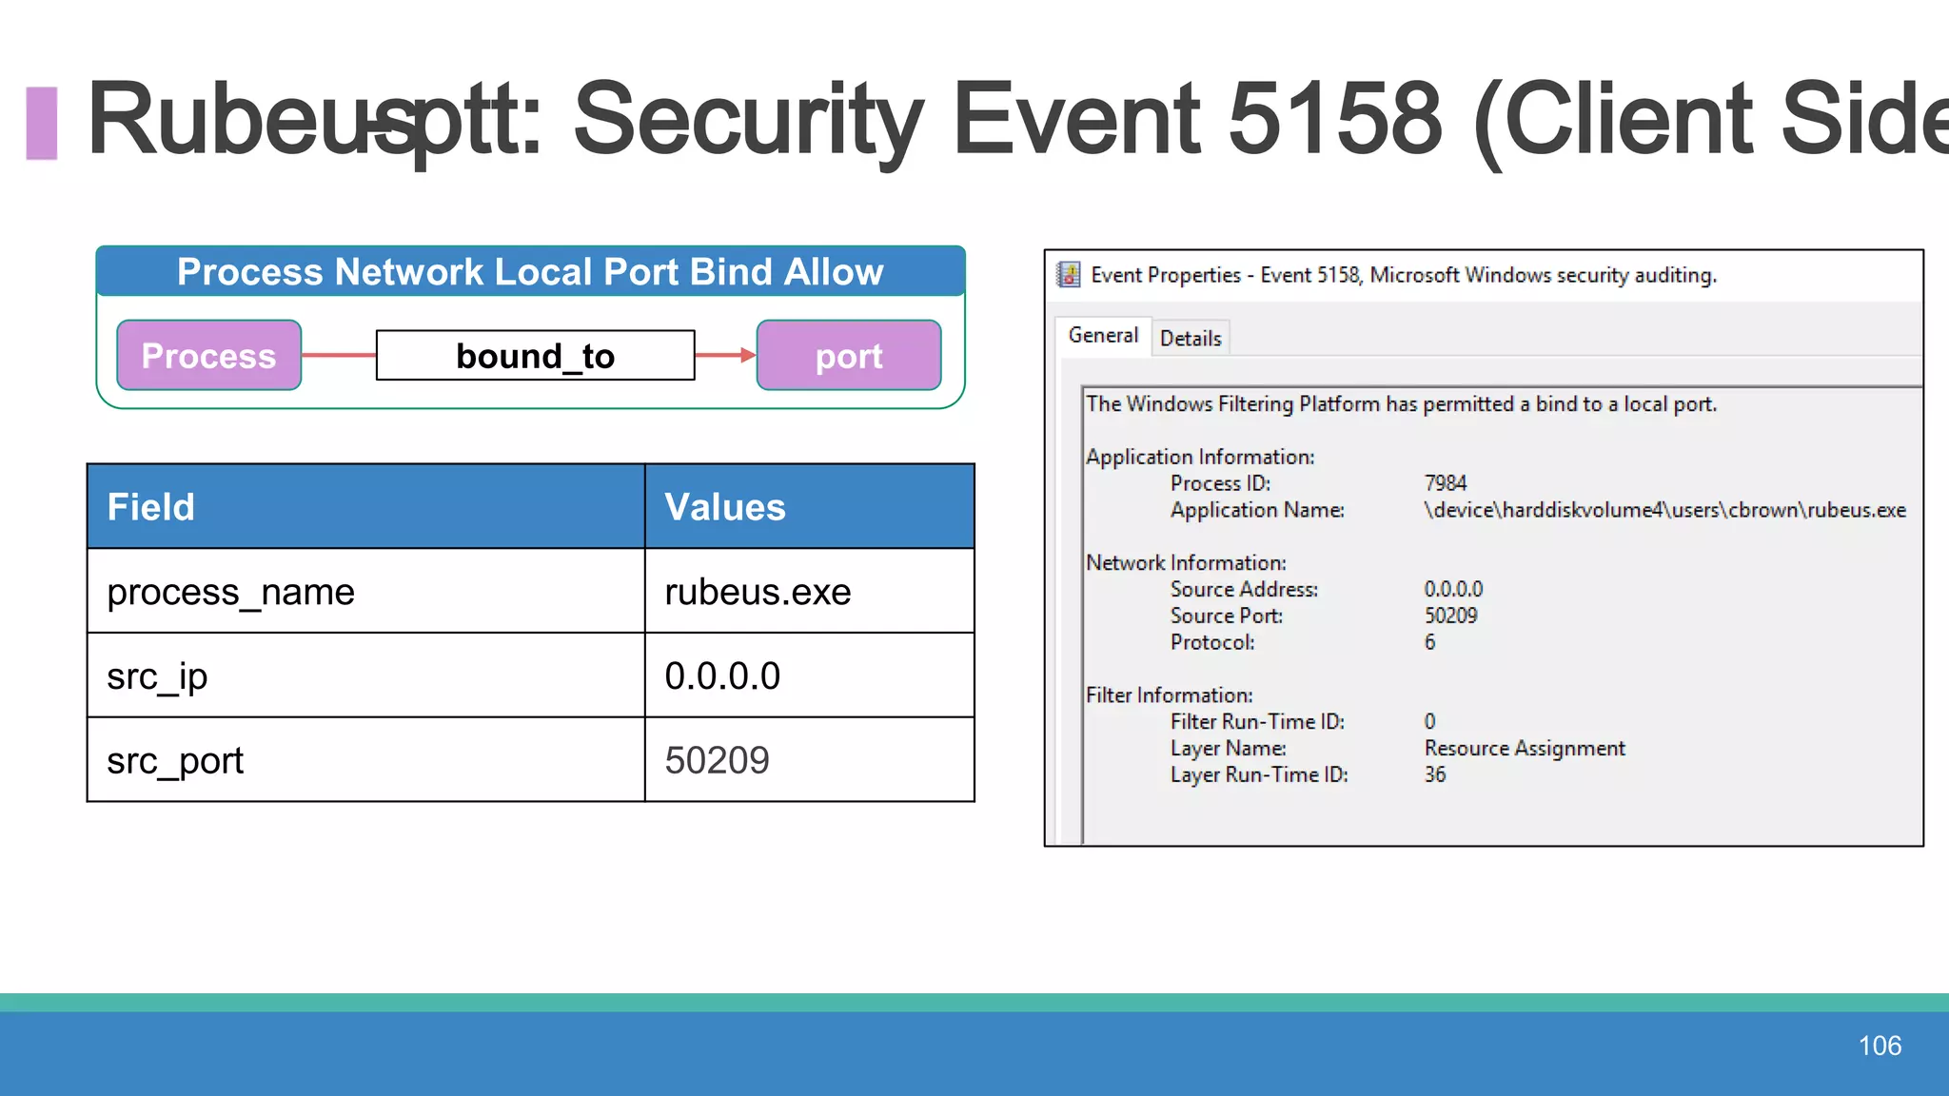Click the Layer Name value Resource Assignment
Image resolution: width=1949 pixels, height=1096 pixels.
coord(1525,749)
